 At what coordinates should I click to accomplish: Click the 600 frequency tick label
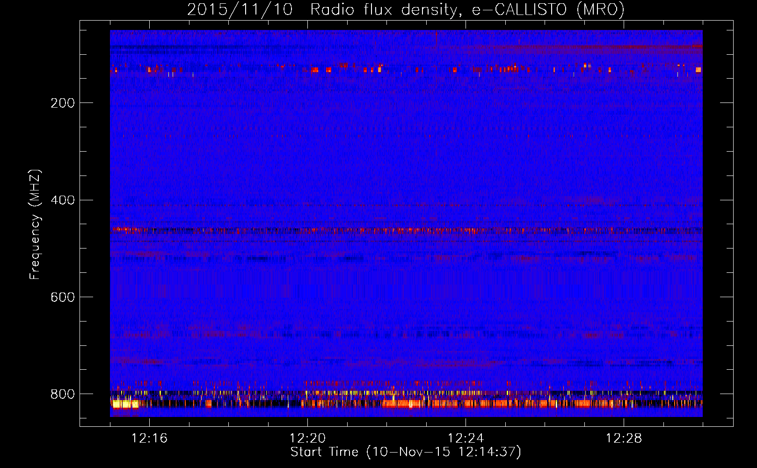63,297
